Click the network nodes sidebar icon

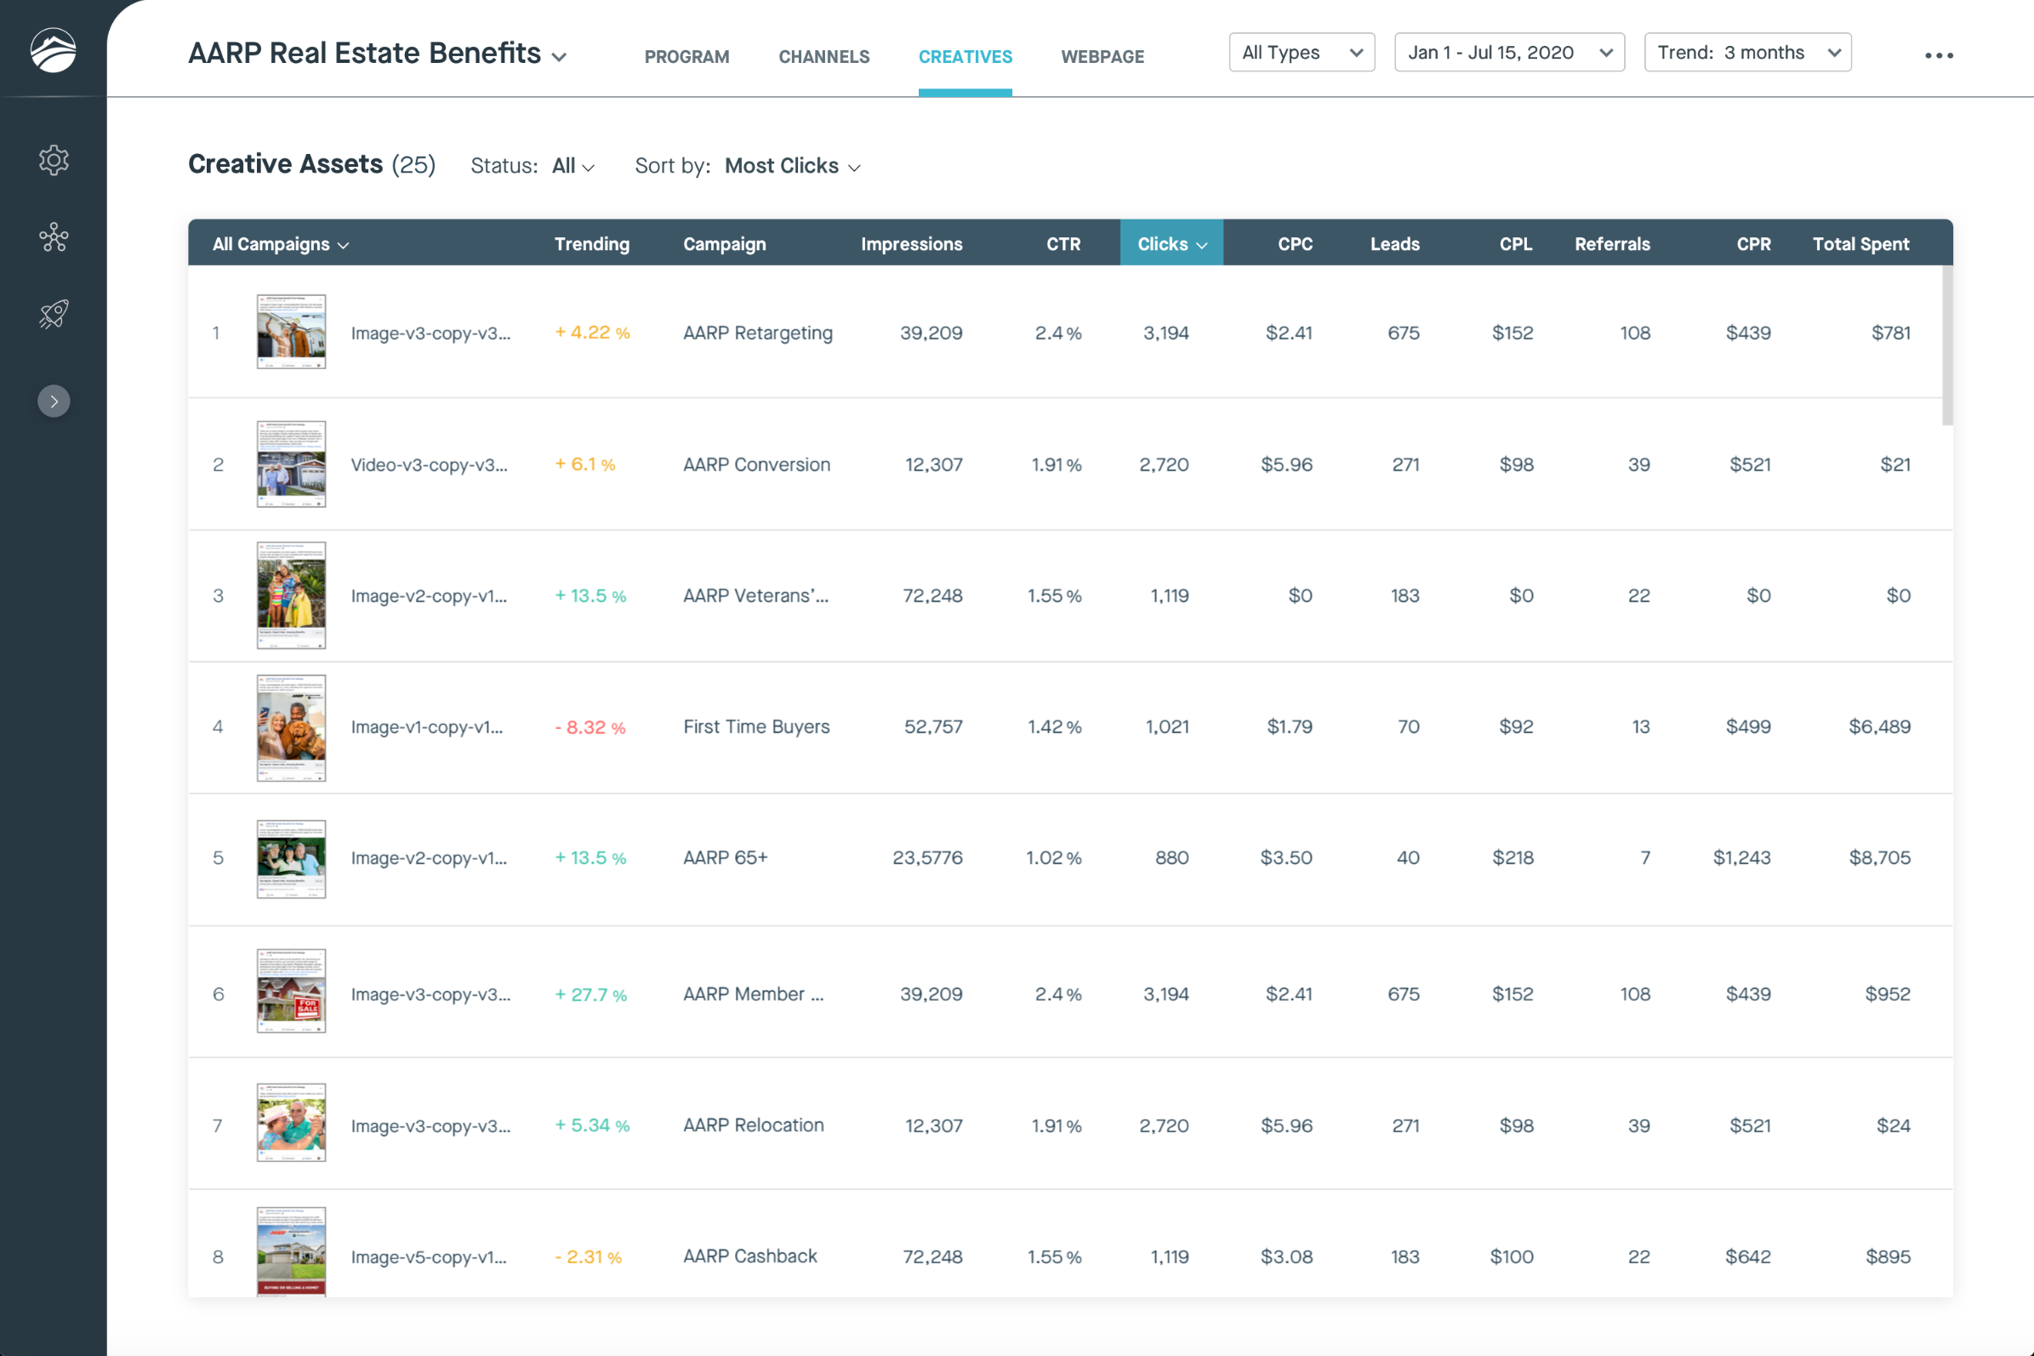click(54, 237)
